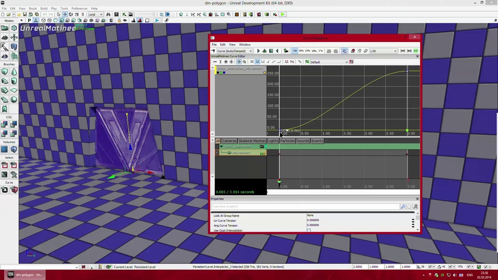Screen dimensions: 498x280
Task: Select the Movement track
Action: (x=241, y=153)
